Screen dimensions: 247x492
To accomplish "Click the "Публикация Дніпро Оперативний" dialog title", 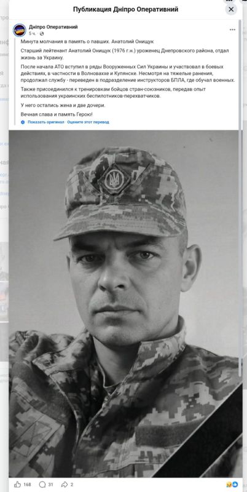I will tap(125, 9).
